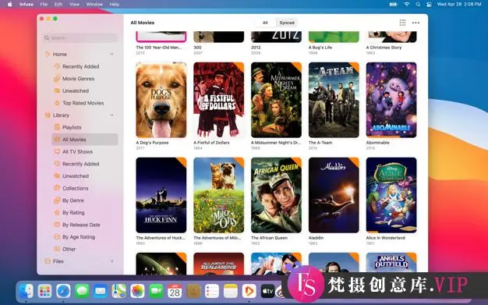This screenshot has width=488, height=305.
Task: Open the Aladdin movie poster
Action: pyautogui.click(x=334, y=195)
